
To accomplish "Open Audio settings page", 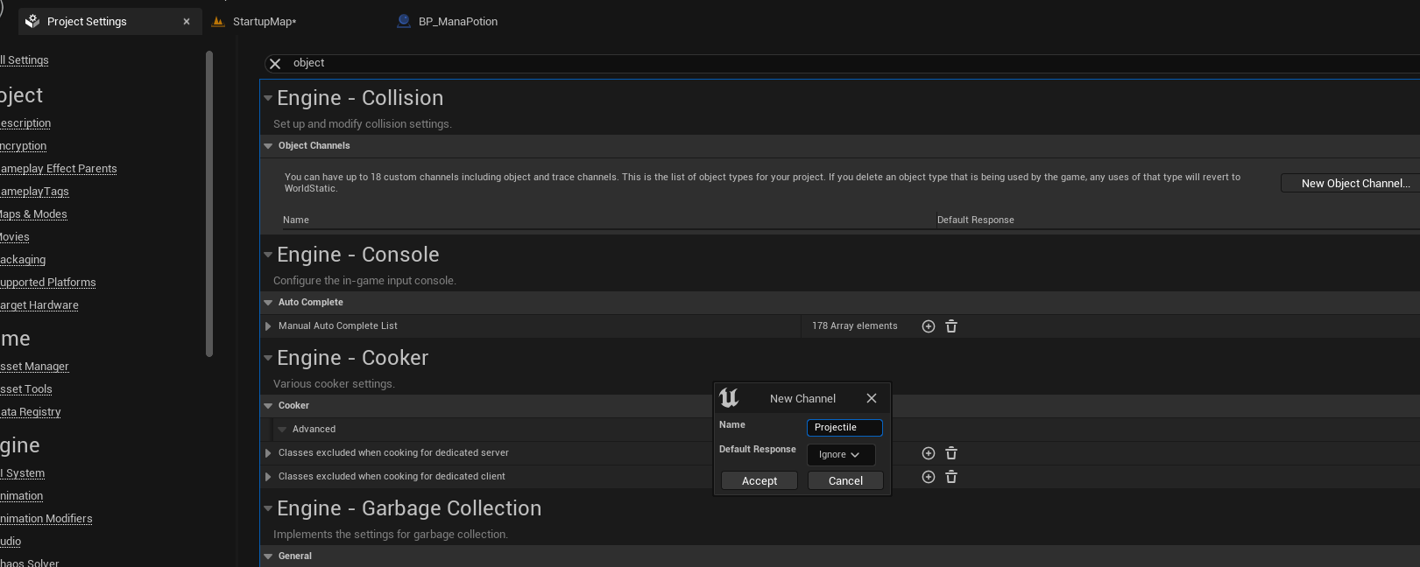I will pos(11,542).
